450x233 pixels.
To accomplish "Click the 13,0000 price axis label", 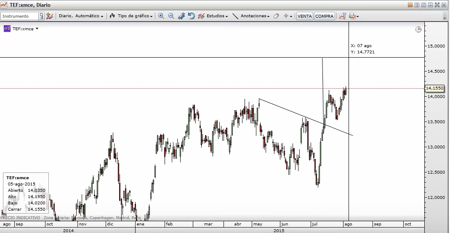I will pos(436,147).
